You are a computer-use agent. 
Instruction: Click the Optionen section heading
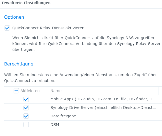pyautogui.click(x=14, y=17)
